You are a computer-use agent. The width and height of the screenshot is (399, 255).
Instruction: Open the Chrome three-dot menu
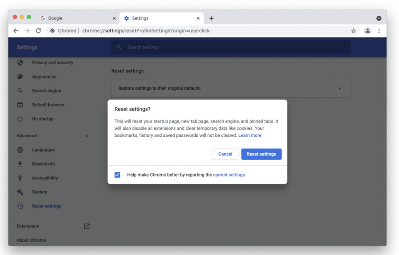379,31
